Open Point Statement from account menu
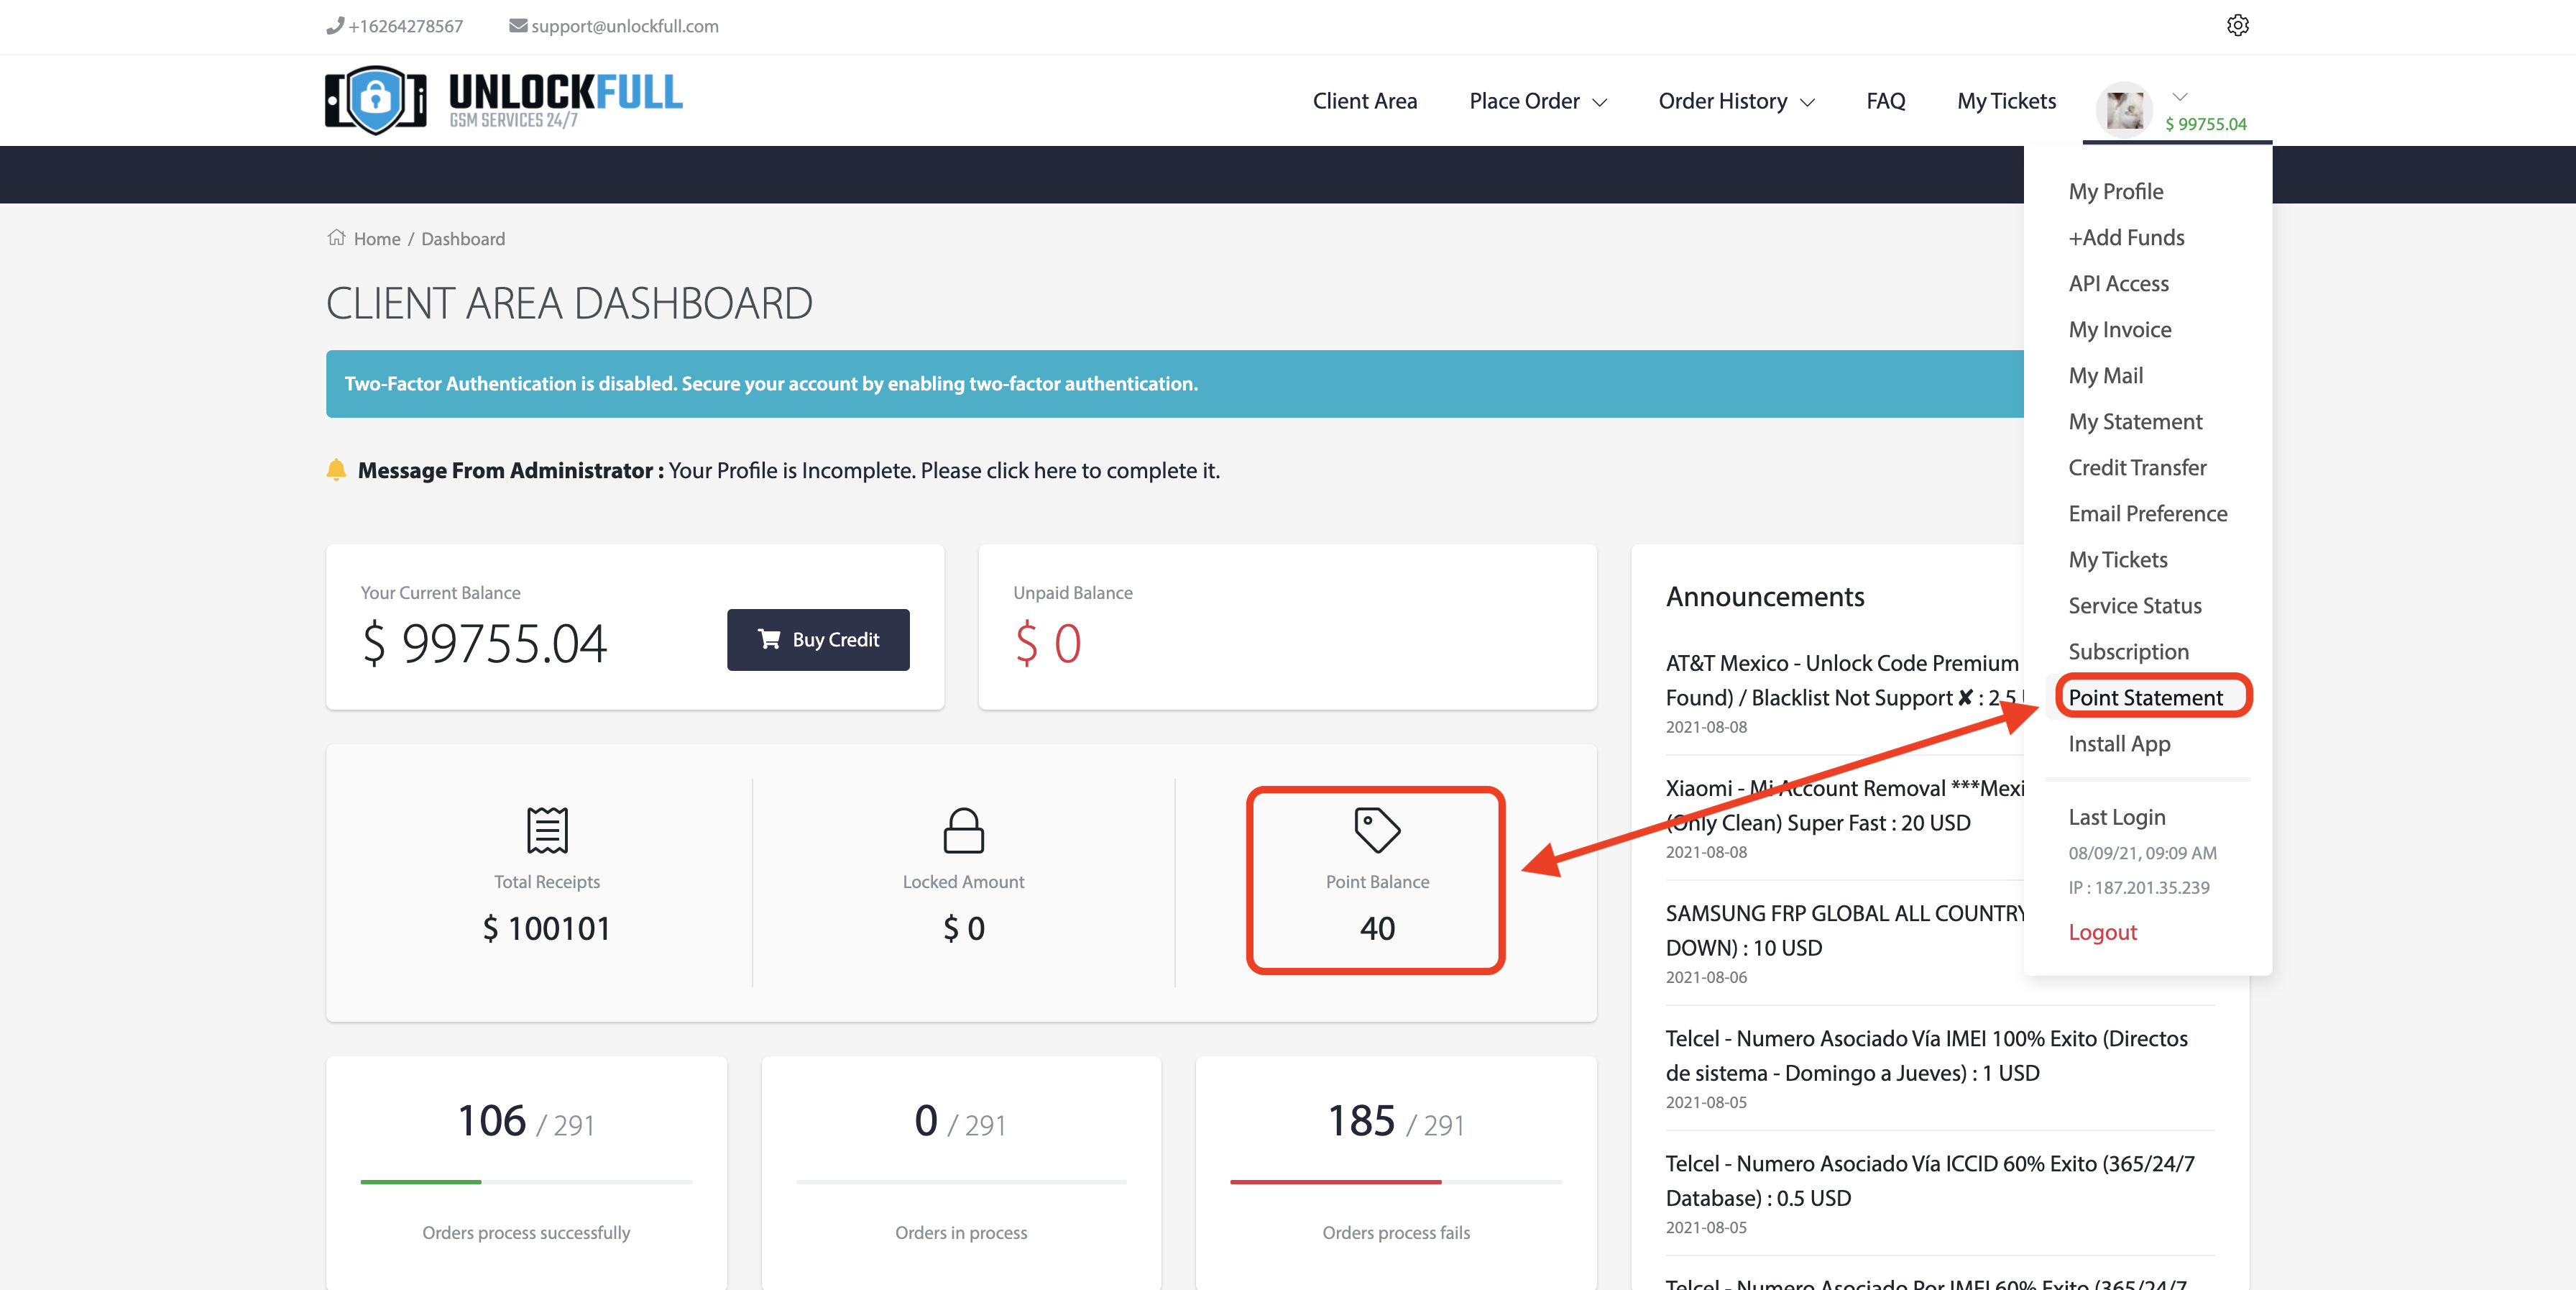 point(2145,697)
